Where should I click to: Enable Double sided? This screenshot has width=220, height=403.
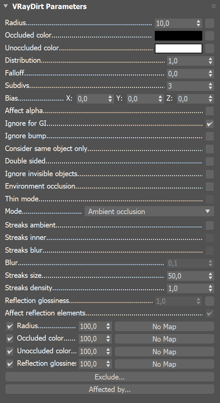click(210, 161)
